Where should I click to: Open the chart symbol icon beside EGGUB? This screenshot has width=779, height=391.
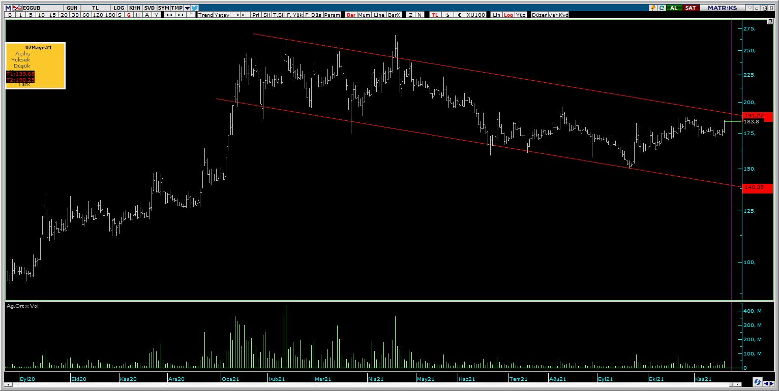[17, 8]
